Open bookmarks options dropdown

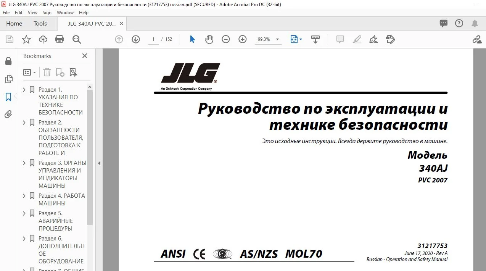[x=30, y=72]
